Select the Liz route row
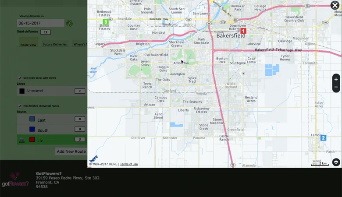The width and height of the screenshot is (342, 197). click(x=52, y=140)
